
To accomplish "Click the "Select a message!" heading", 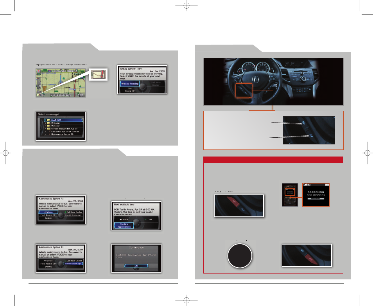I will 48,114.
